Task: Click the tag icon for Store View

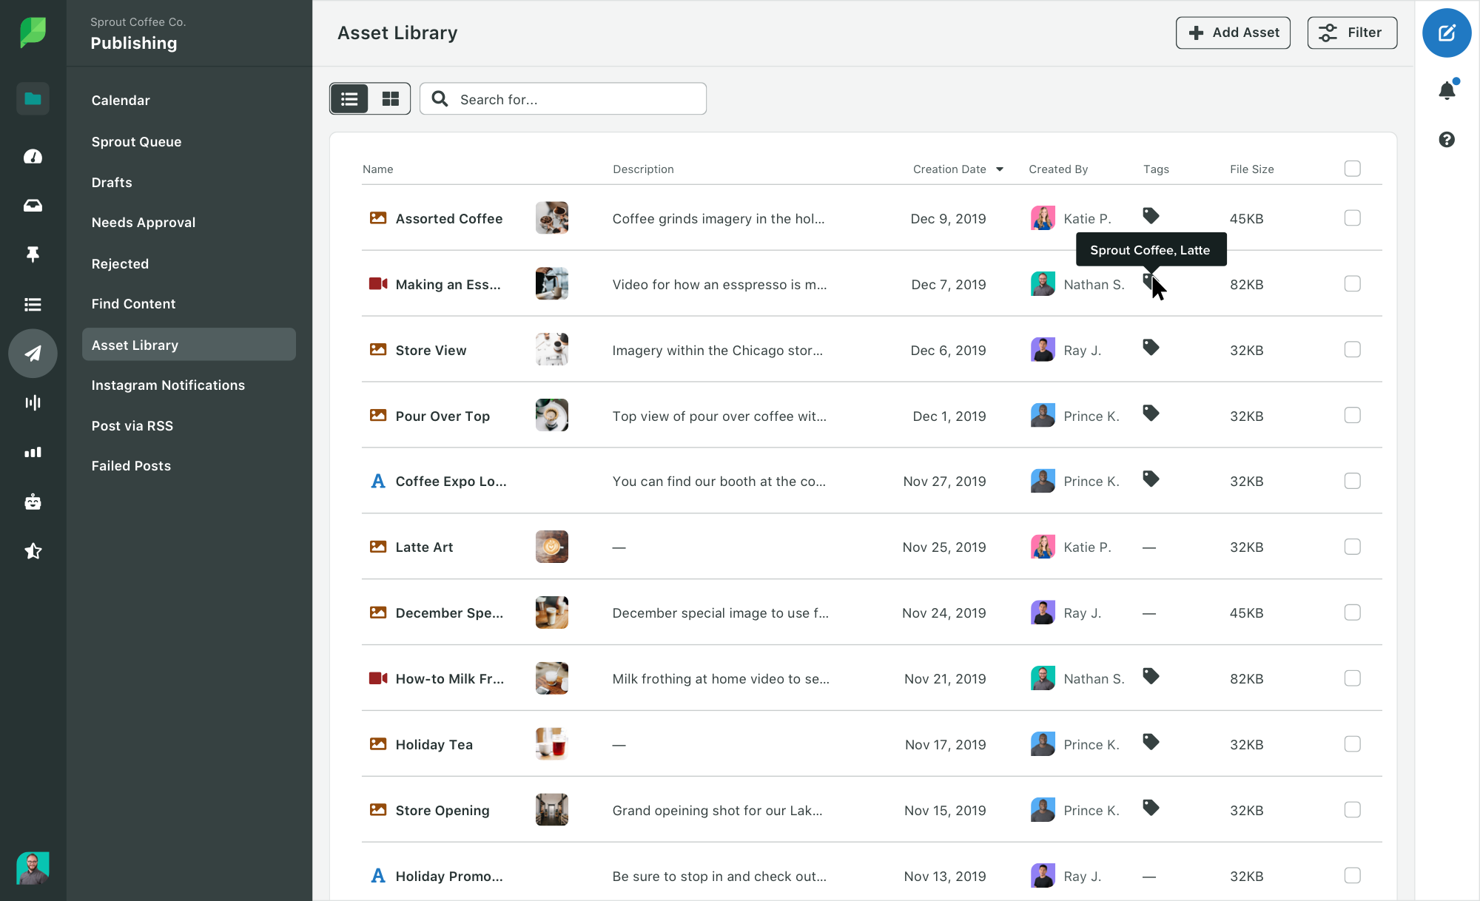Action: tap(1150, 347)
